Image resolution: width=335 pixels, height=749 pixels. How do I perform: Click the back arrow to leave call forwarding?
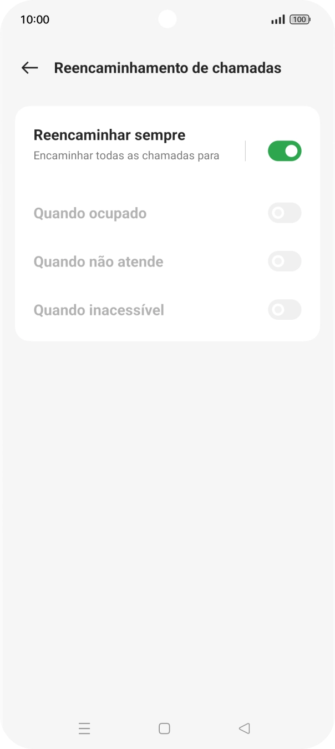point(28,67)
